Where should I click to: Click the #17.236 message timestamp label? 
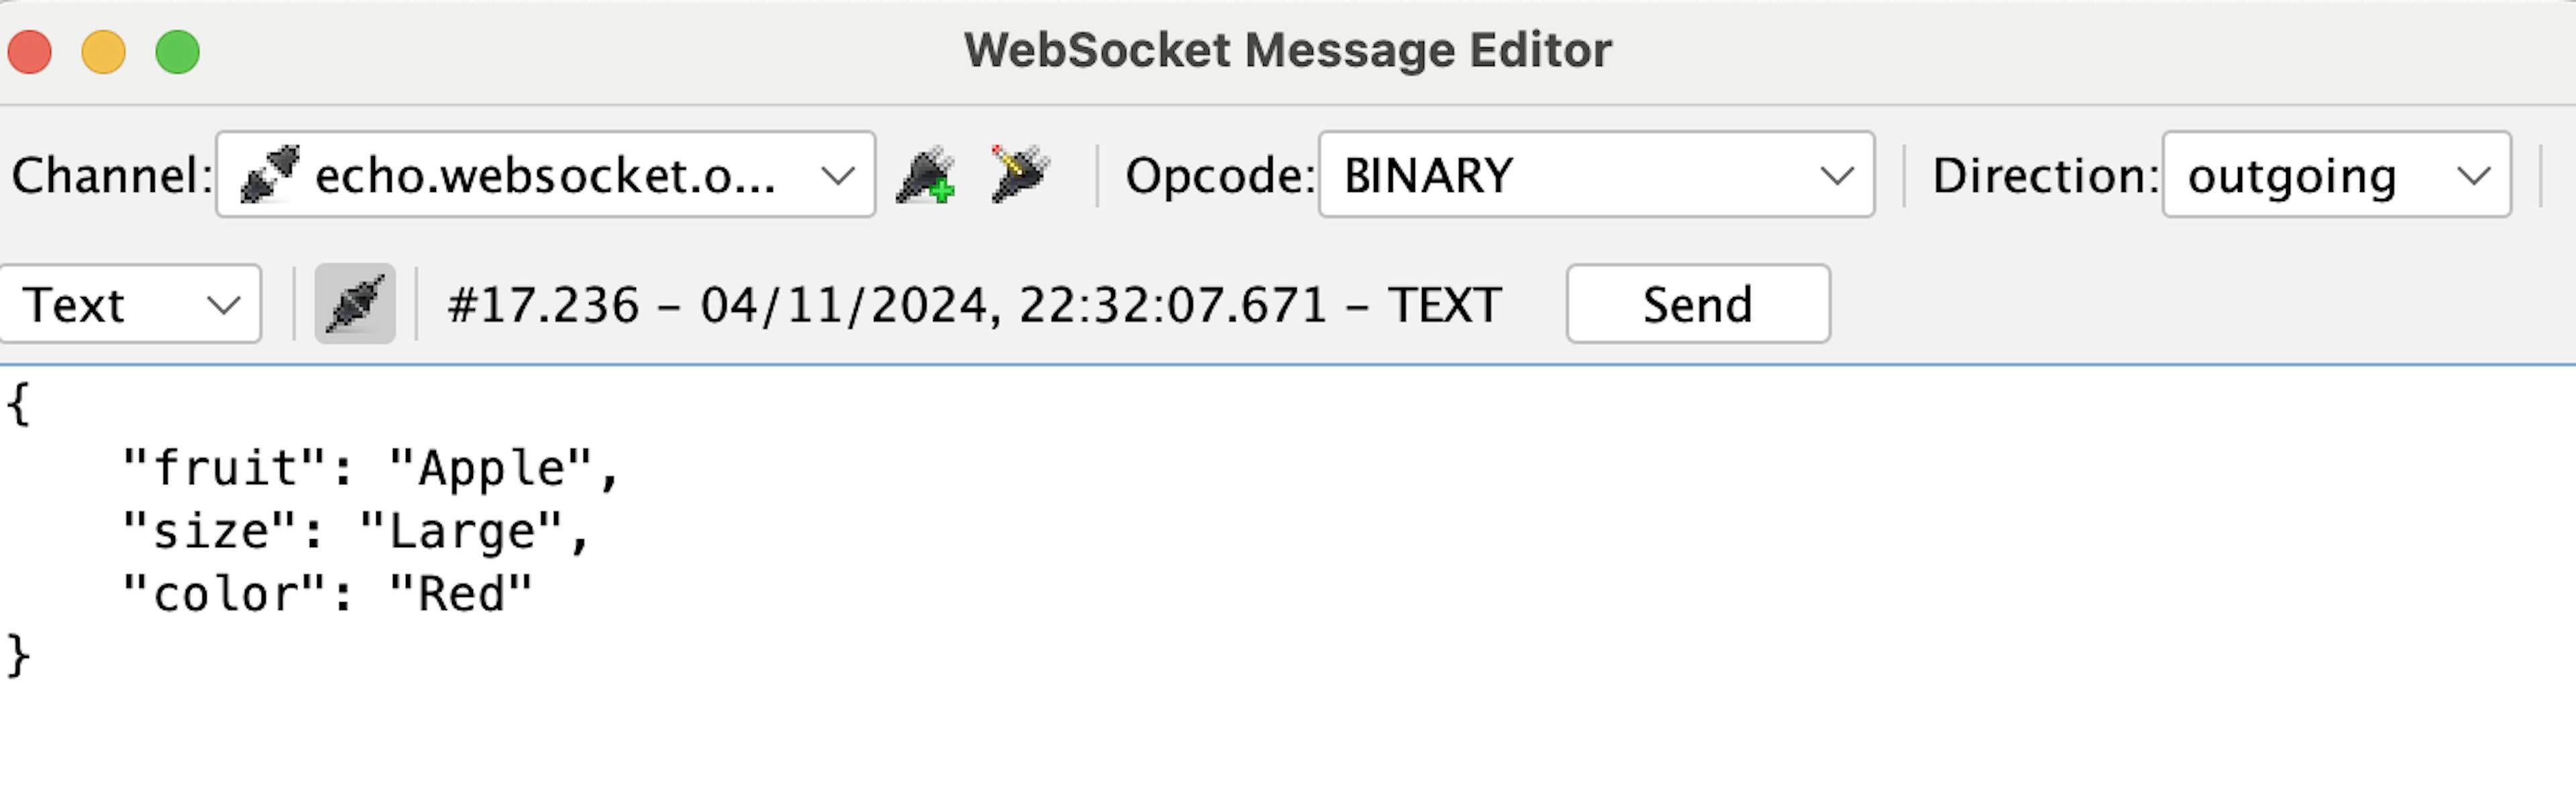click(974, 304)
